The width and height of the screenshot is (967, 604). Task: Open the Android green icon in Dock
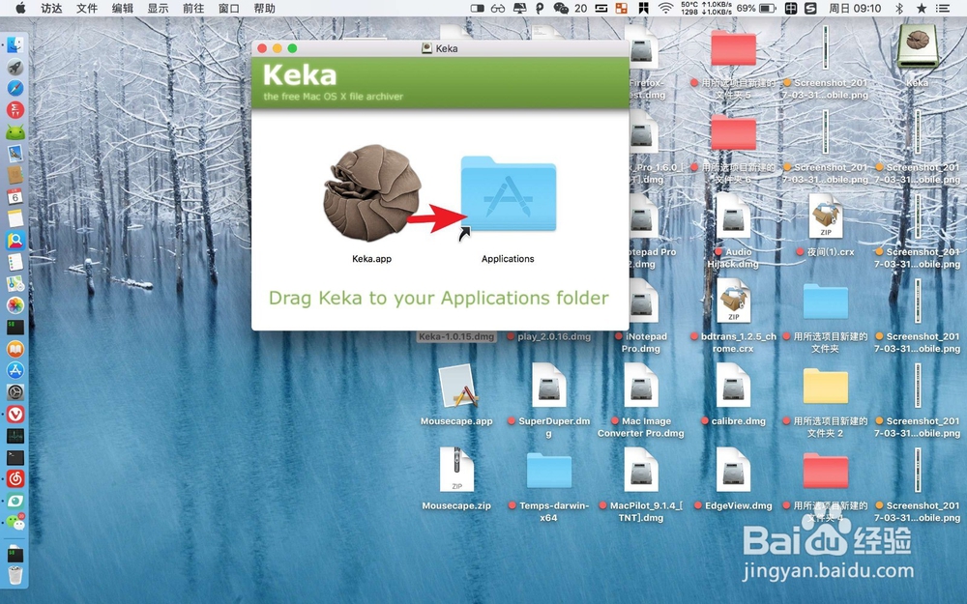coord(15,131)
